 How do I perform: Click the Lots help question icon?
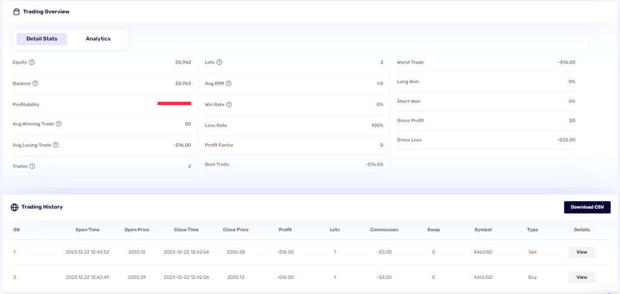[219, 62]
